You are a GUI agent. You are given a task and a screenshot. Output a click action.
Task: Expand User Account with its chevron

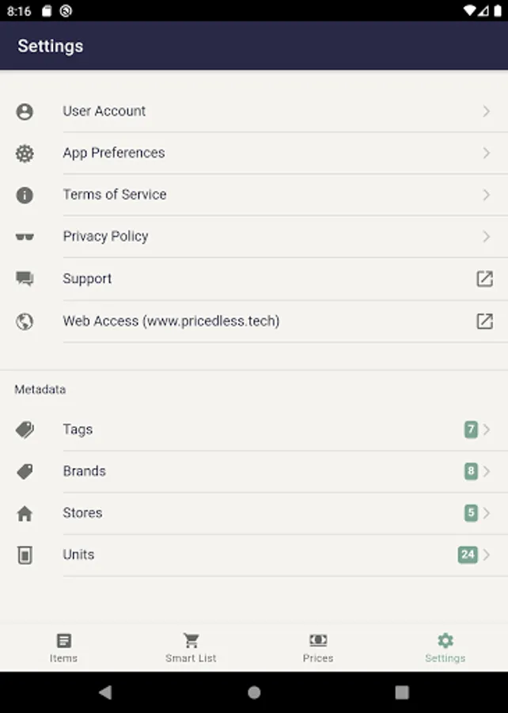pos(486,112)
